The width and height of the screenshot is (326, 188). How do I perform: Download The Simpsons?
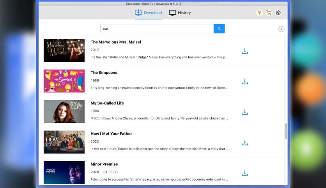tap(245, 82)
